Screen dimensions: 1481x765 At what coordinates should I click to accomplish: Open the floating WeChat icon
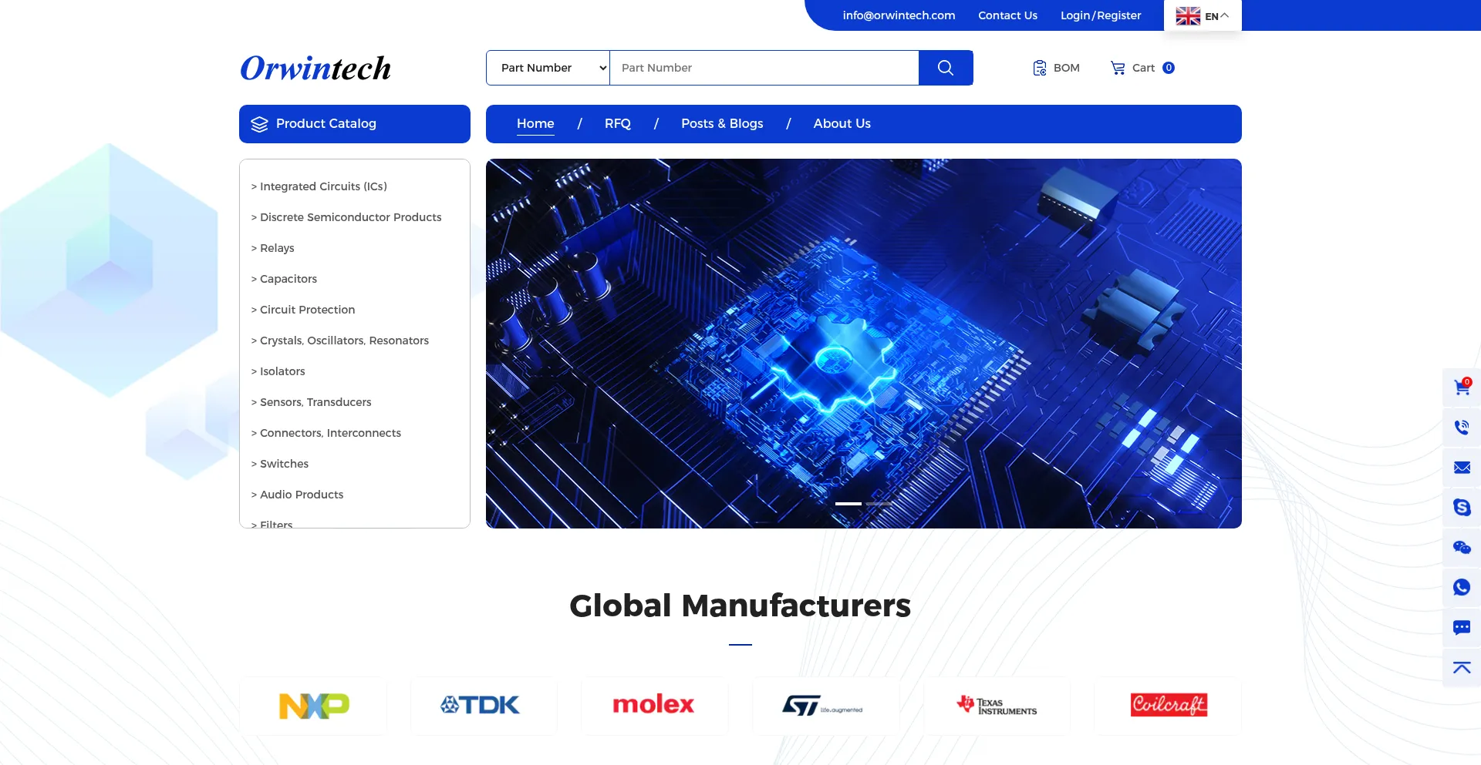tap(1462, 547)
